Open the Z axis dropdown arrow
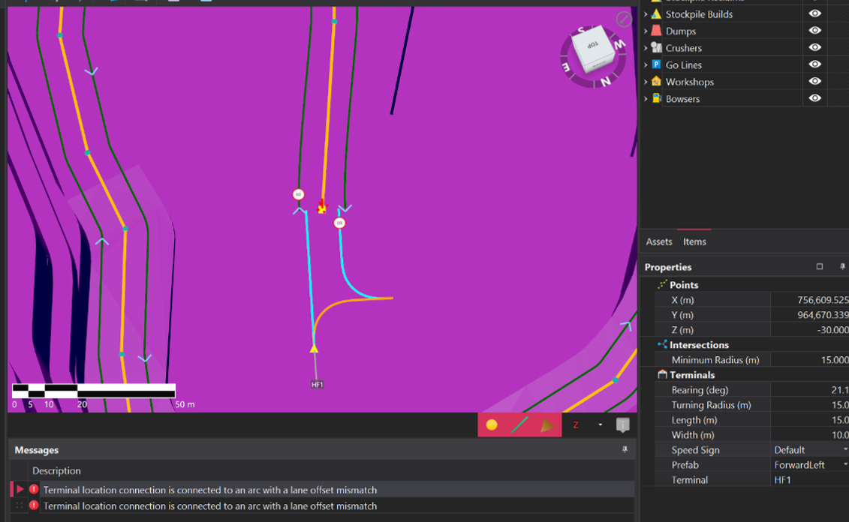Image resolution: width=849 pixels, height=522 pixels. 600,425
